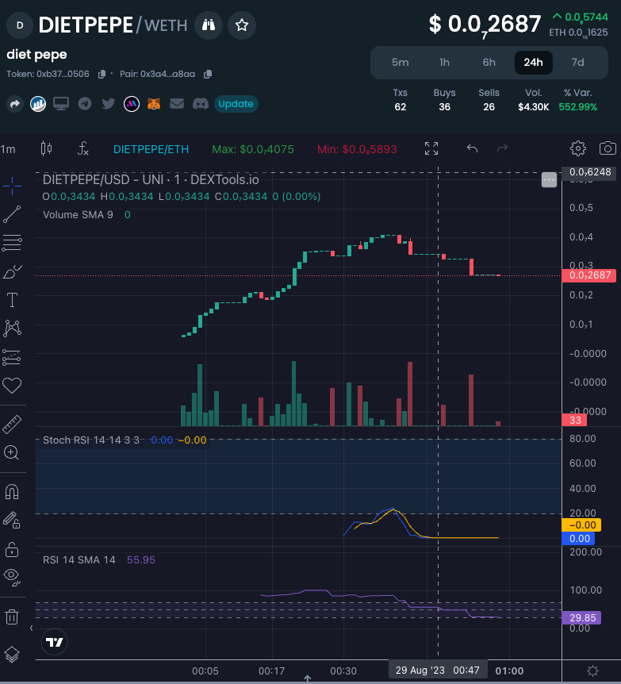Open the email envelope icon

[177, 104]
